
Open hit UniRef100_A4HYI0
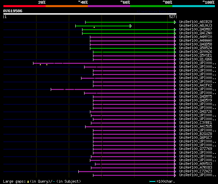(x=196, y=37)
